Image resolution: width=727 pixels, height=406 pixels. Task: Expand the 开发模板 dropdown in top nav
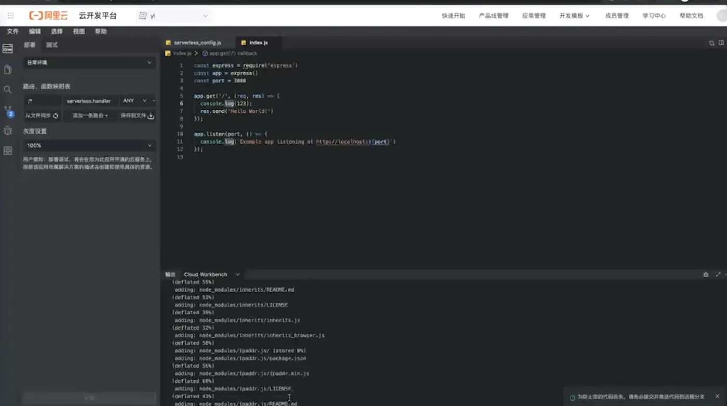(x=574, y=16)
